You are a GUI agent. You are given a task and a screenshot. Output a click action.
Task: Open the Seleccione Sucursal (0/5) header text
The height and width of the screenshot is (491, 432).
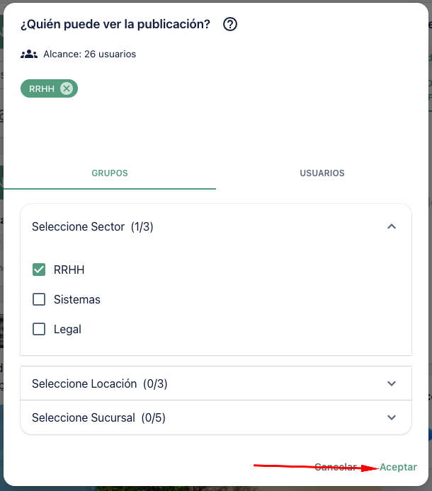pos(98,417)
